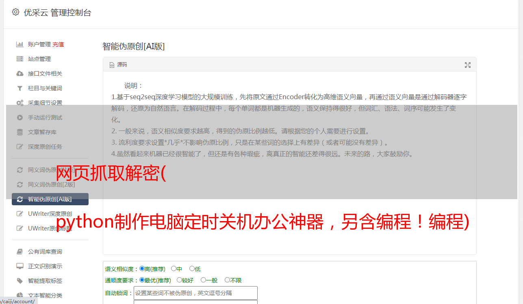Click the refresh icon for 同义词伪原创[1版]
The width and height of the screenshot is (523, 304).
20,170
